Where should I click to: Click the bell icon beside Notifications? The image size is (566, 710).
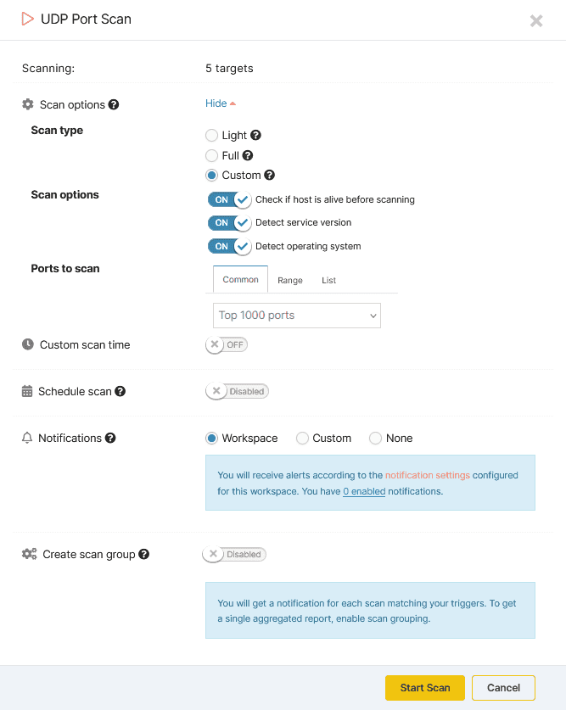(27, 438)
